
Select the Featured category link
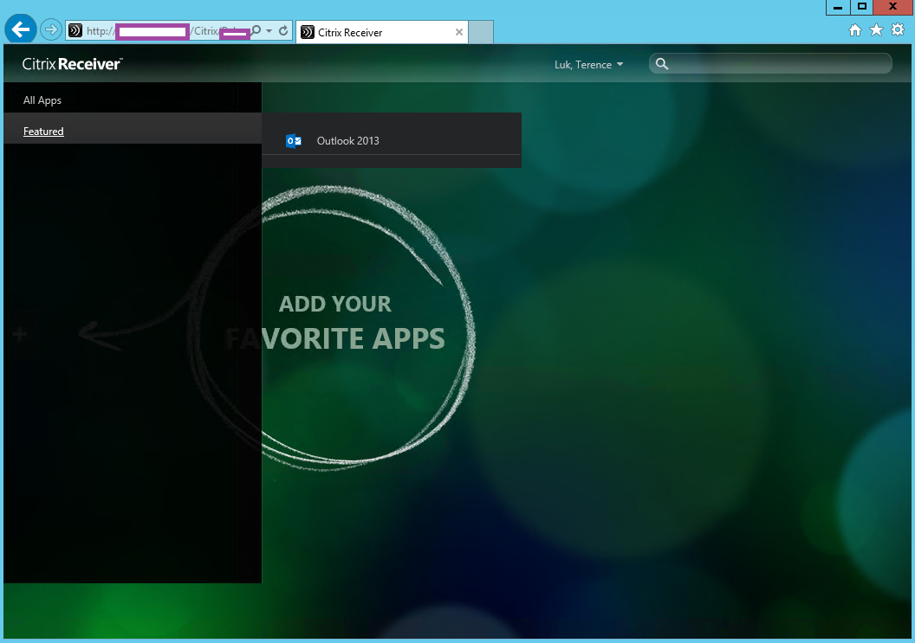(43, 132)
